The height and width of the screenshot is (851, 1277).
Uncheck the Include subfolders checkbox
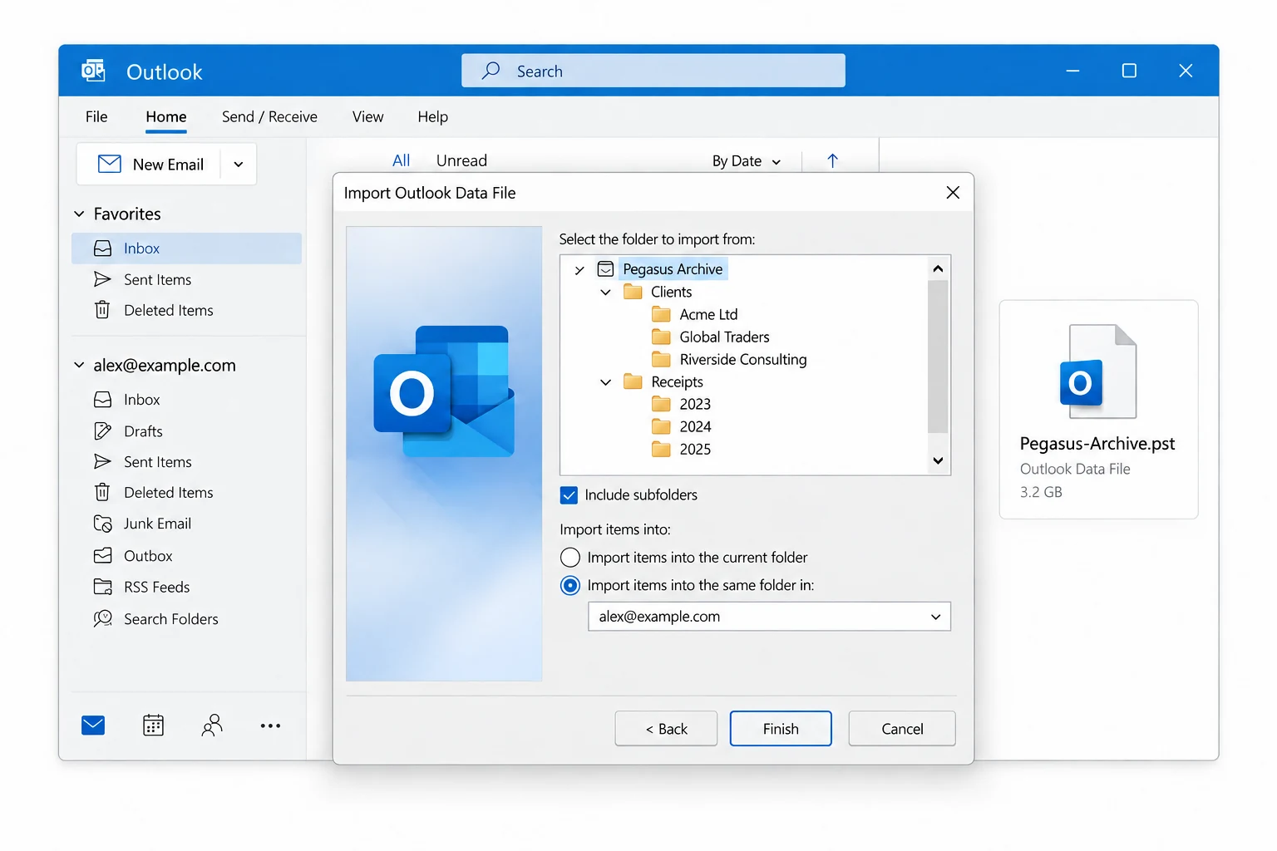click(x=569, y=495)
